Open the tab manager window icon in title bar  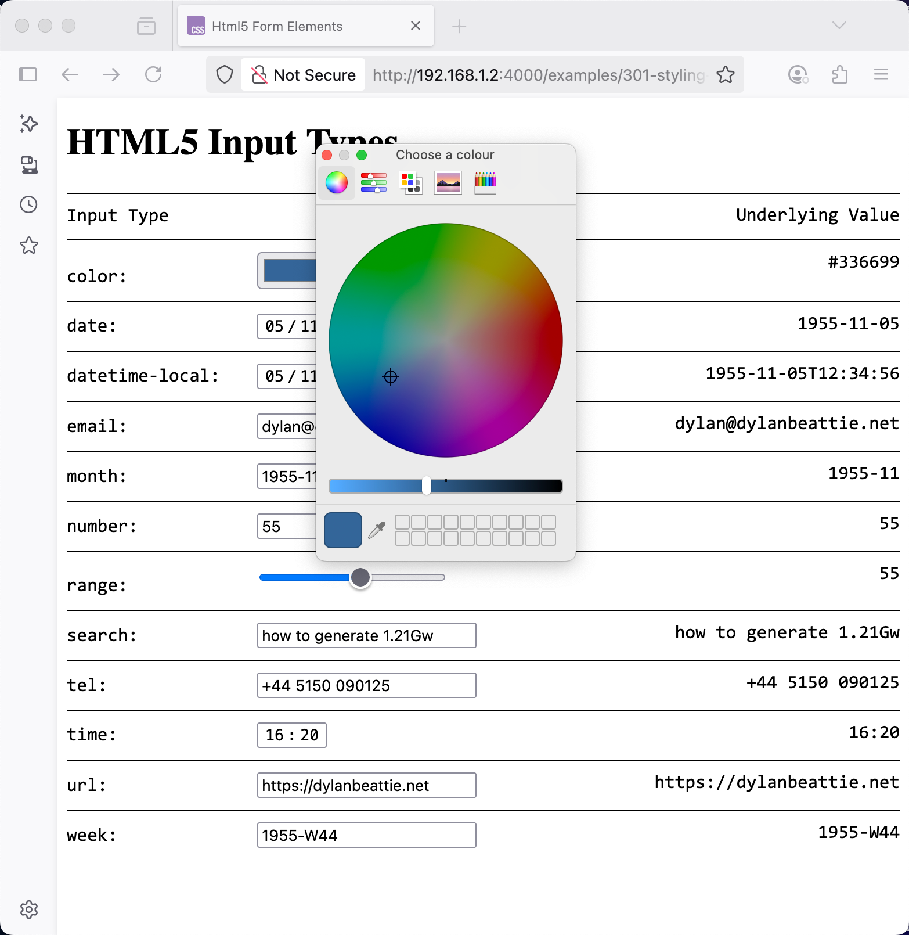pyautogui.click(x=146, y=26)
